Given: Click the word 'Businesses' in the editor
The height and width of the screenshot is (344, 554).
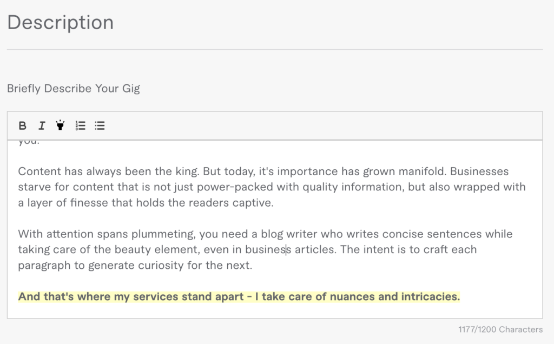Looking at the screenshot, I should (479, 172).
